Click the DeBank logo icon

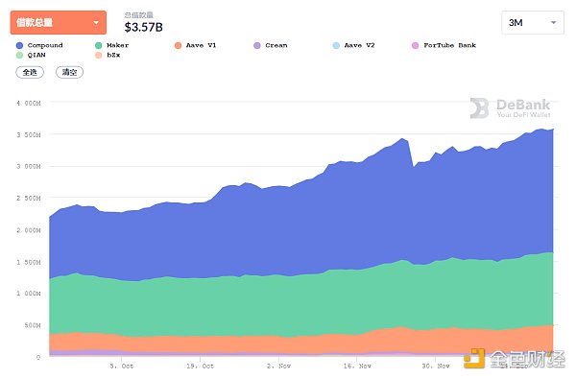[480, 108]
